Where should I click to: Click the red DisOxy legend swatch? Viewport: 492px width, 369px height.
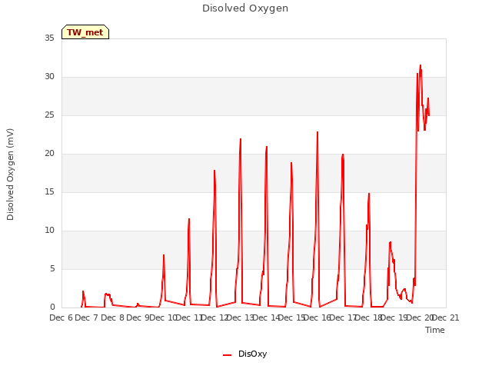coord(228,355)
